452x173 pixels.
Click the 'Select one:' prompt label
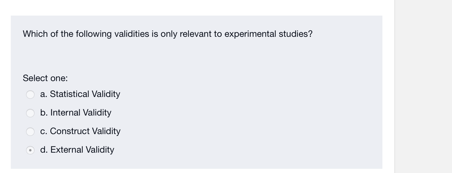[x=45, y=78]
